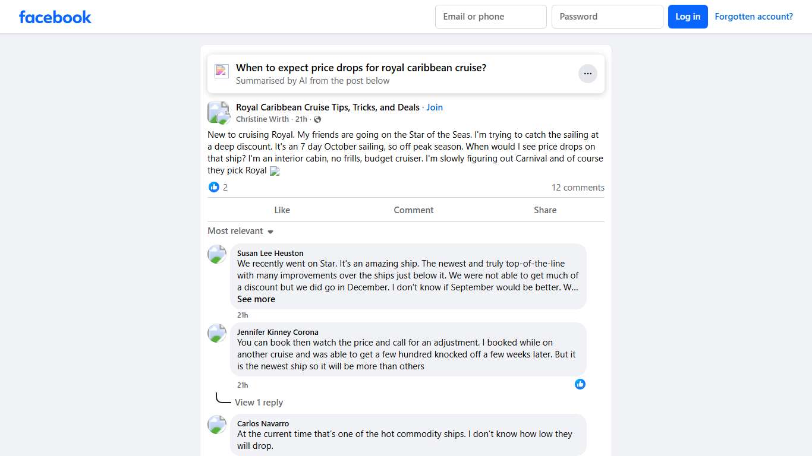Click the like reaction on Jennifer's comment
This screenshot has width=812, height=456.
580,384
